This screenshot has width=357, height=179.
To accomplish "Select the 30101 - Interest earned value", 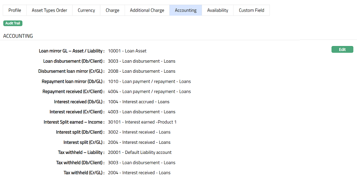I will pos(142,122).
